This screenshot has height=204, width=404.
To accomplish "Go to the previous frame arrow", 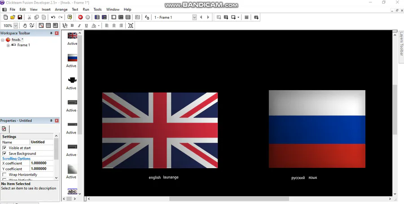I will coord(201,17).
